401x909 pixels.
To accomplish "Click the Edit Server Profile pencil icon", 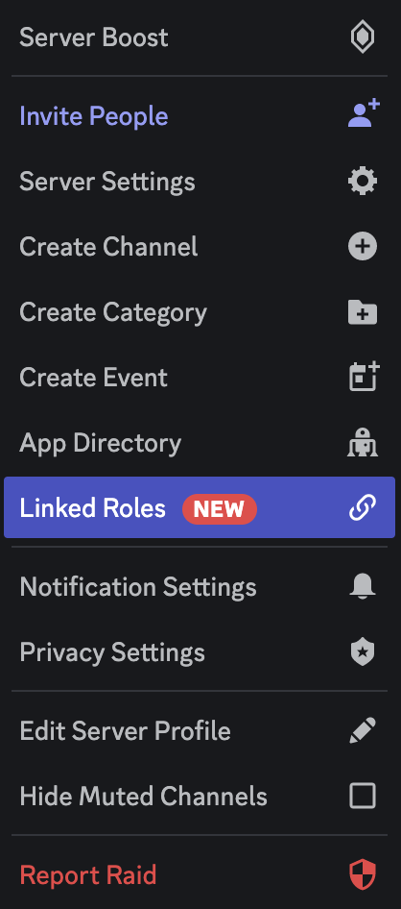I will [363, 730].
